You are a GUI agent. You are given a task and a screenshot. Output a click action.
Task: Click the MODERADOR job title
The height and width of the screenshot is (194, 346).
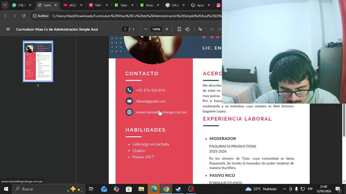[223, 138]
